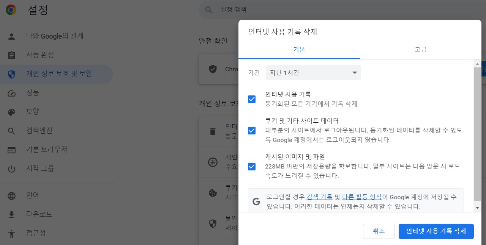The image size is (486, 245).
Task: Click the Chrome logo beside 설정
Action: point(11,10)
